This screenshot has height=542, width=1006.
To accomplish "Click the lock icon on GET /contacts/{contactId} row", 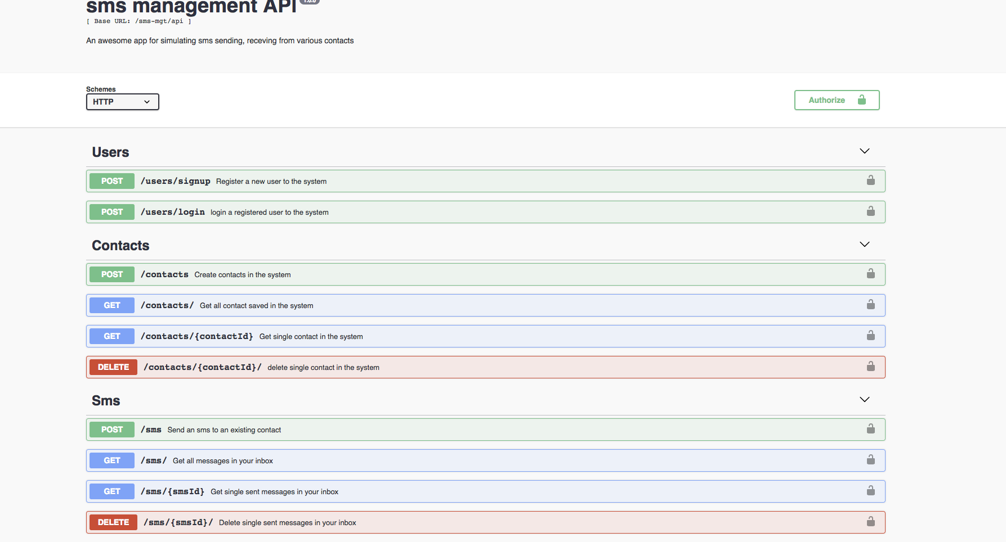I will pos(870,336).
